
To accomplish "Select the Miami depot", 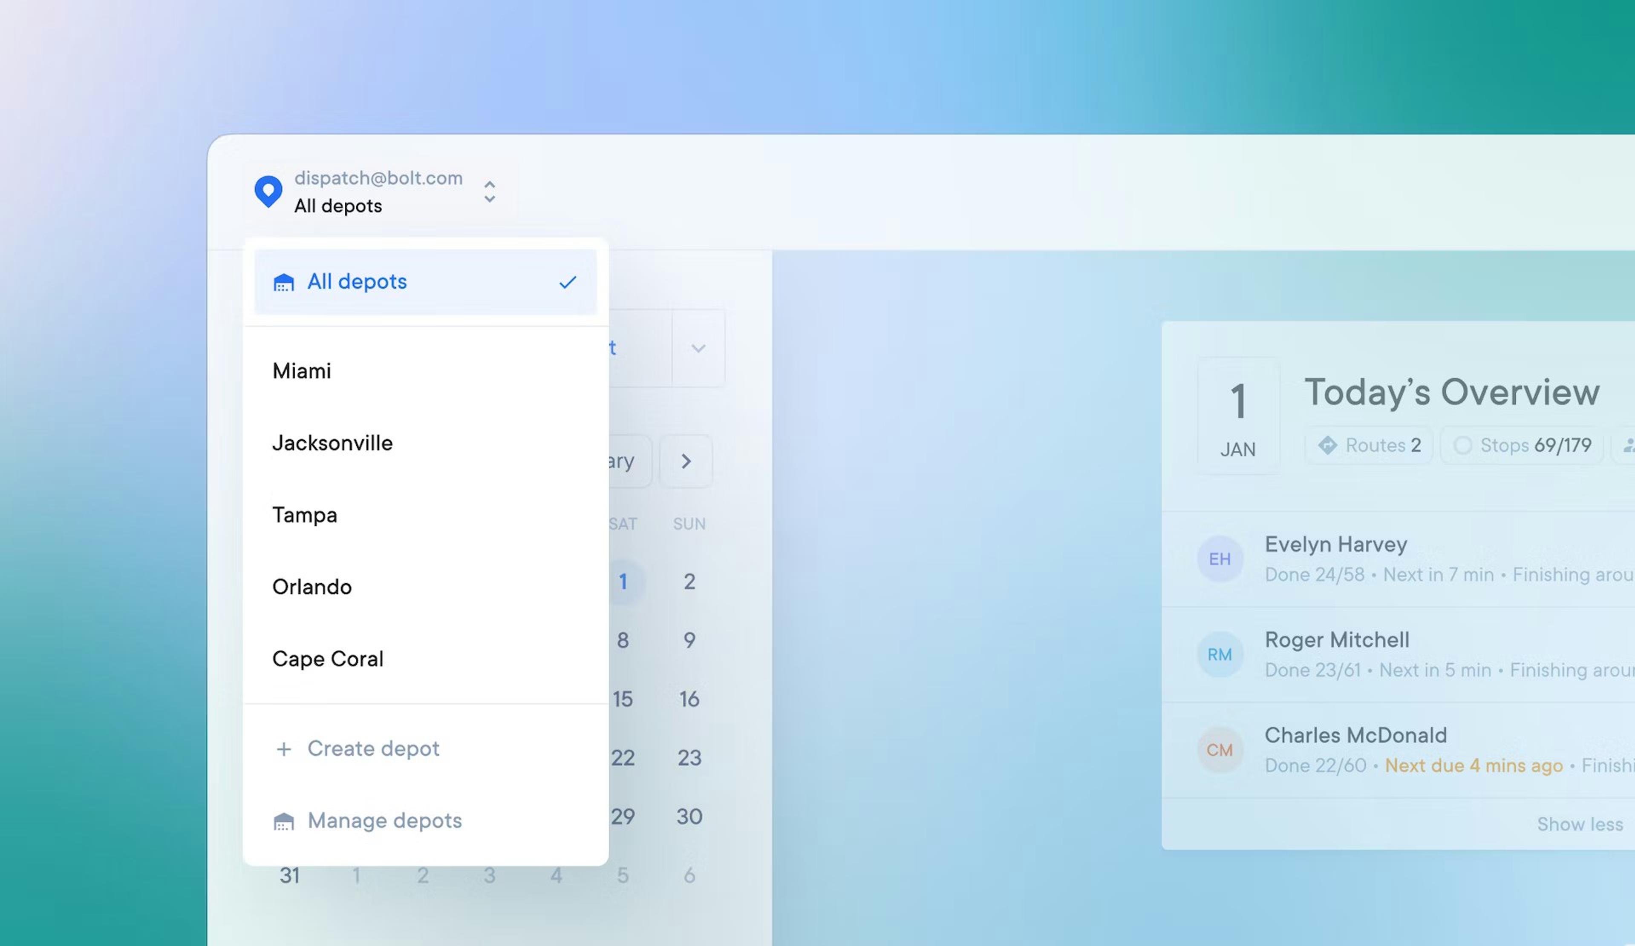I will (x=303, y=371).
